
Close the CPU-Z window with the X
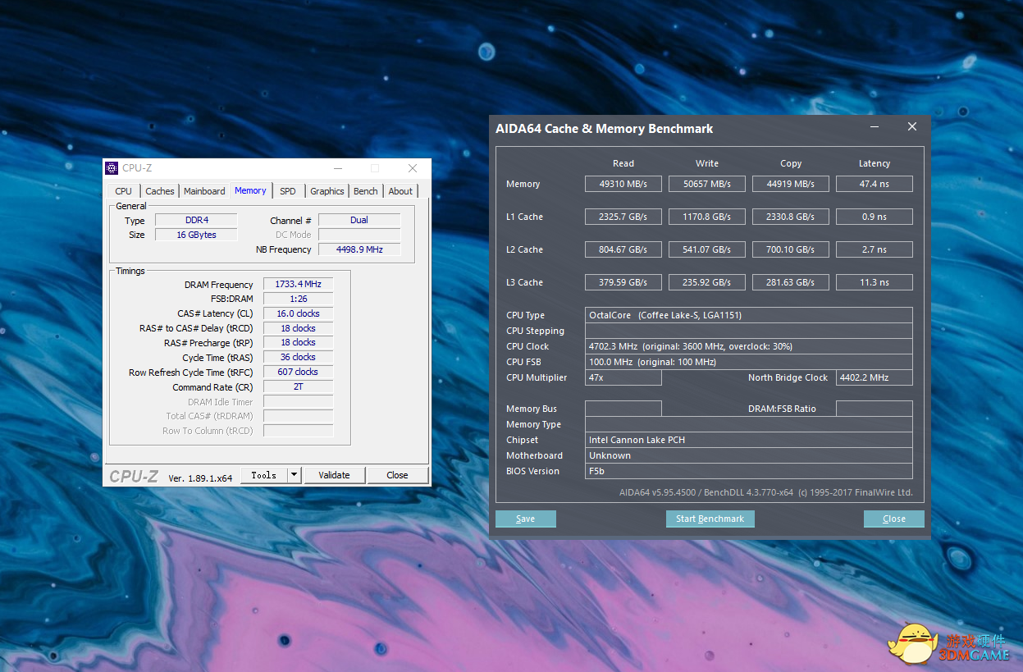(x=413, y=168)
